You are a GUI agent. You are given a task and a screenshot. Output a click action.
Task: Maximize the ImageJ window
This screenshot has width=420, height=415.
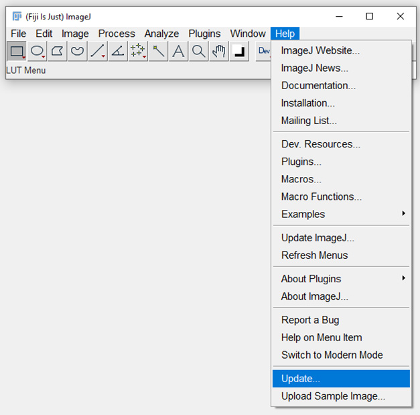[370, 16]
